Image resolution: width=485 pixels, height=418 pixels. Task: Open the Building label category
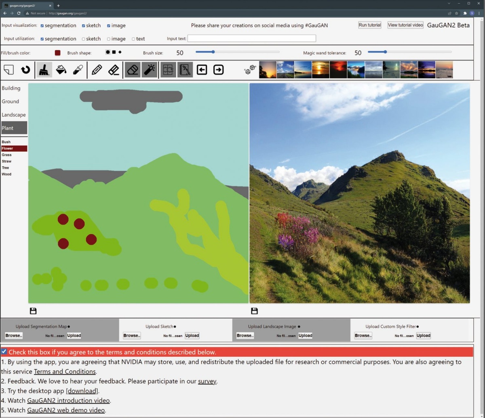[11, 88]
